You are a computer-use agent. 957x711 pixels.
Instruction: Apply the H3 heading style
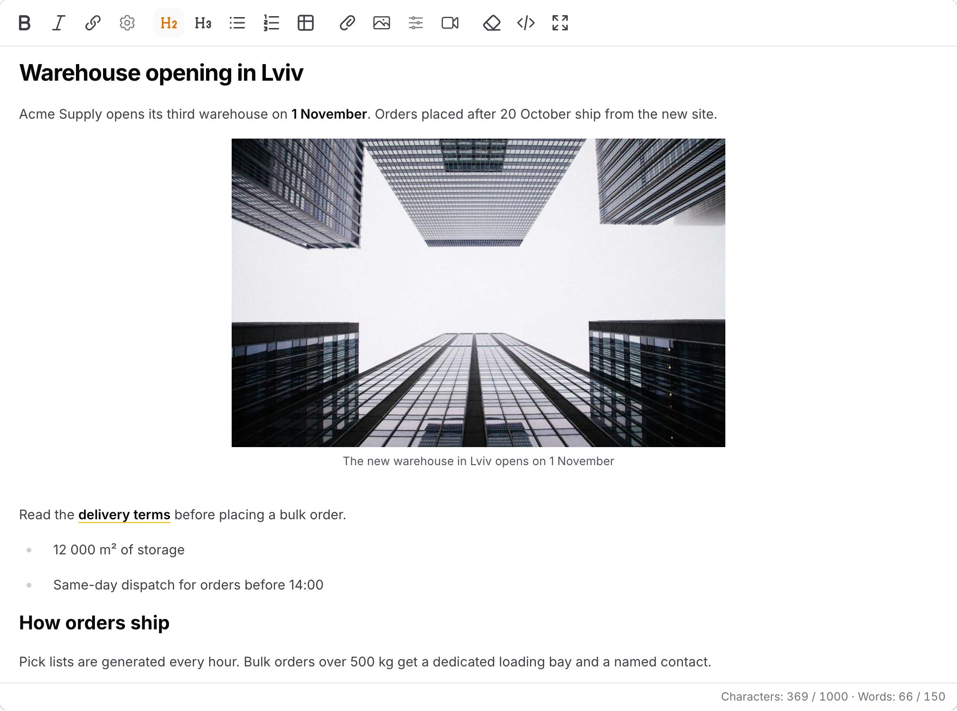pos(203,23)
